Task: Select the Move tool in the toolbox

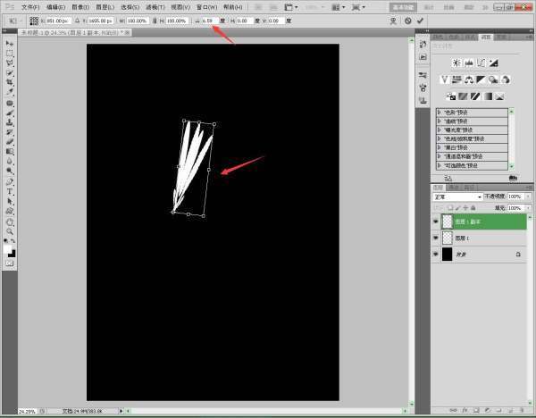Action: [x=10, y=43]
